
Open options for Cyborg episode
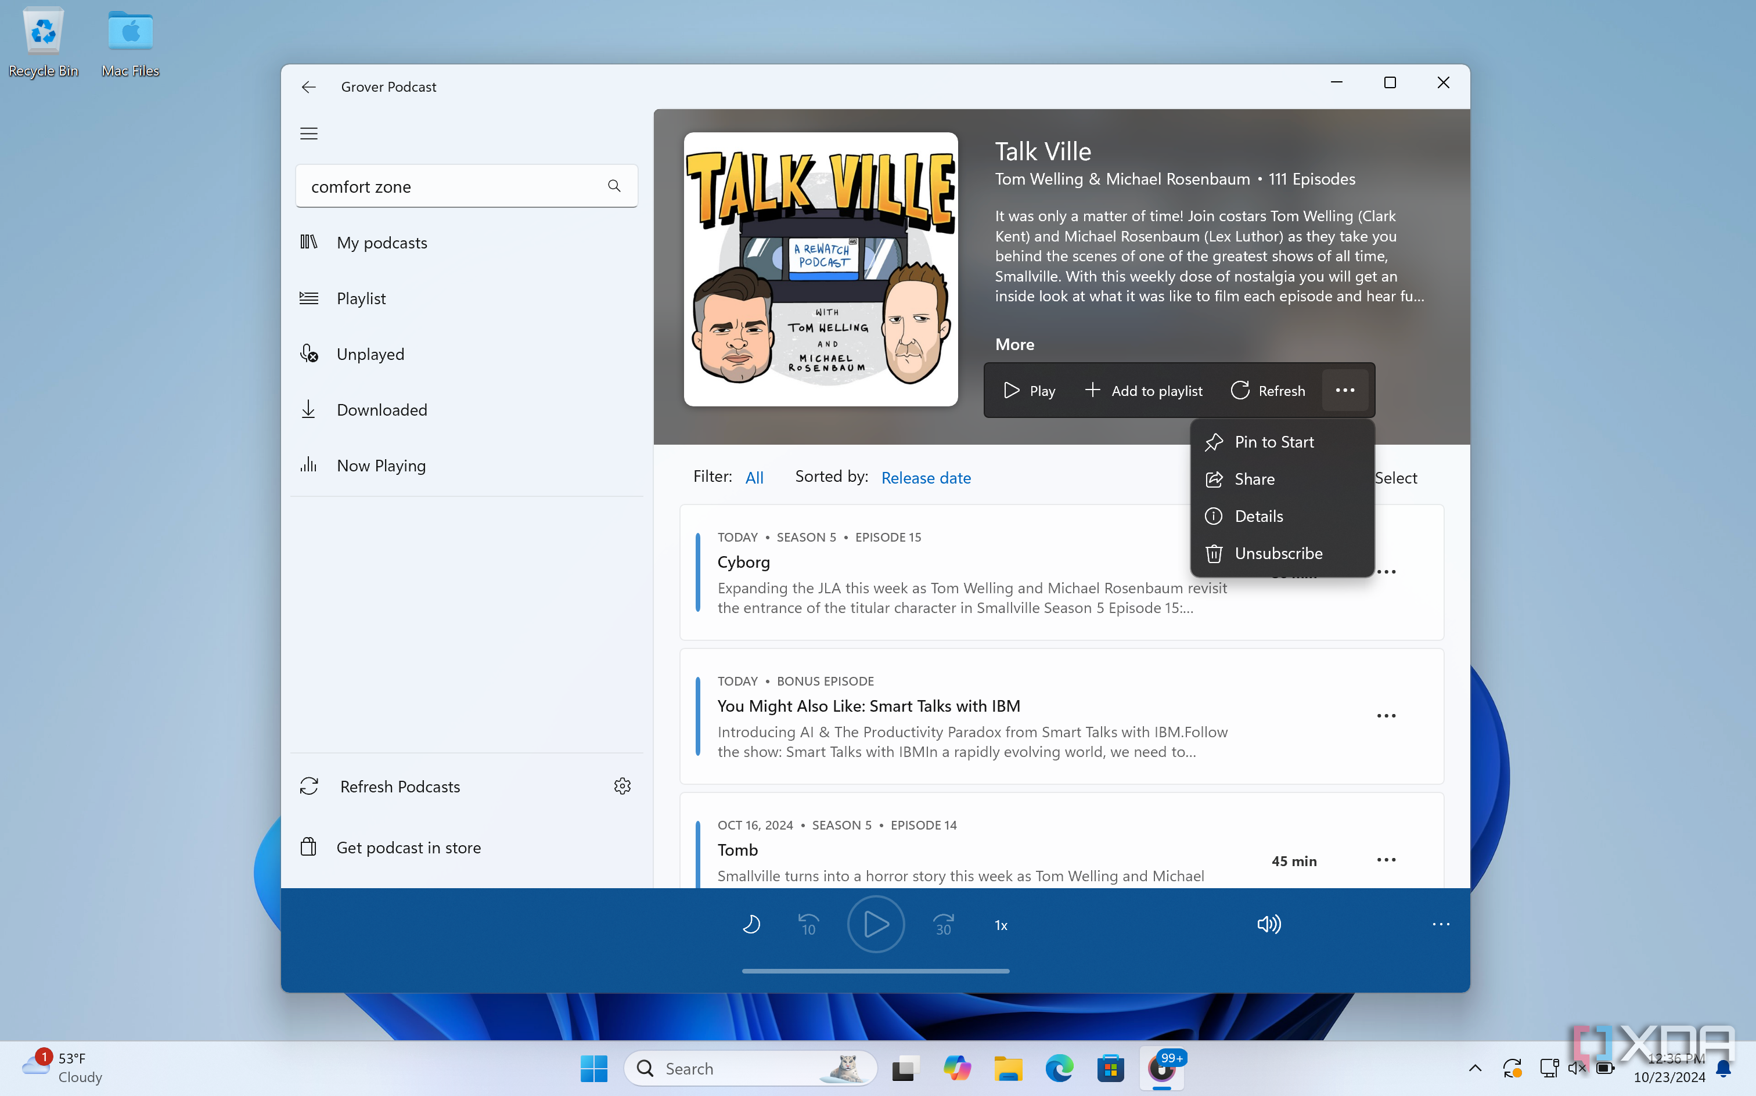1386,572
